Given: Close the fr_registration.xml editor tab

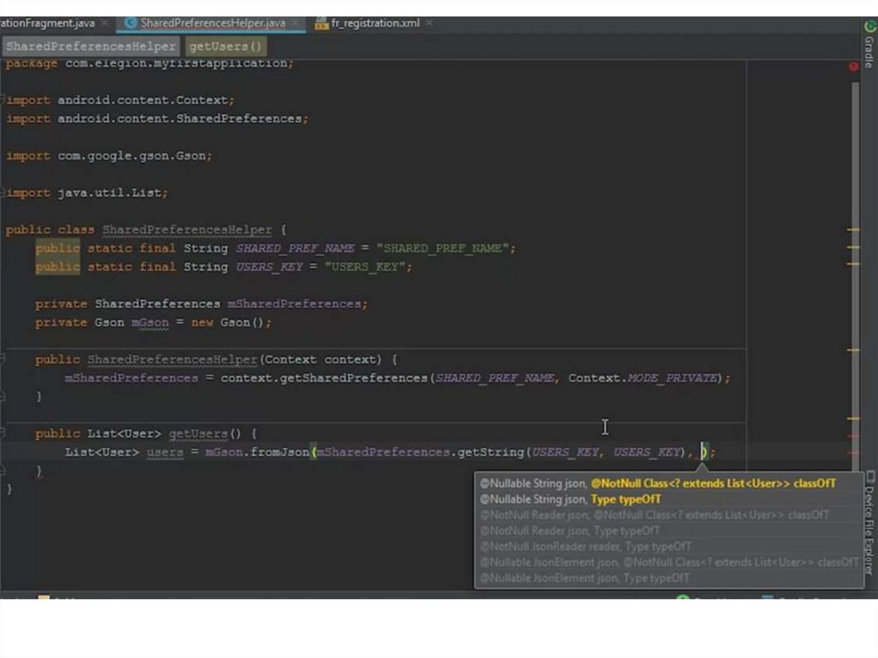Looking at the screenshot, I should [x=429, y=23].
